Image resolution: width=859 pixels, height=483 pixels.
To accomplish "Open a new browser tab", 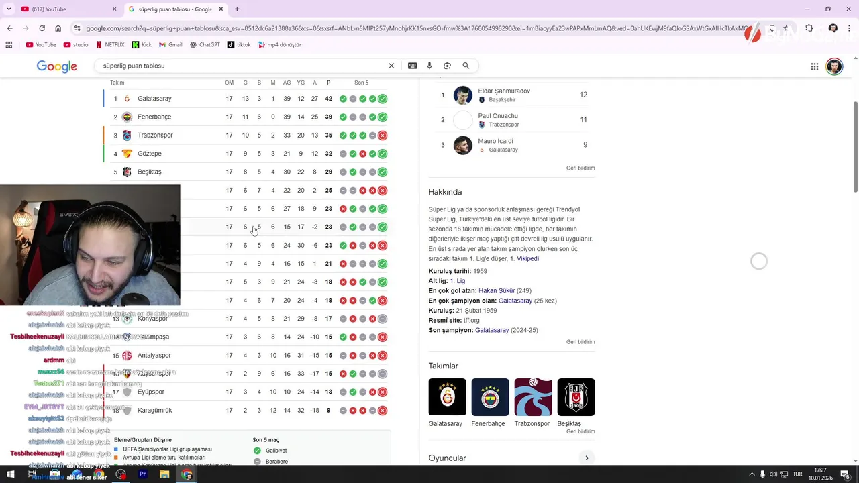I will (x=237, y=9).
